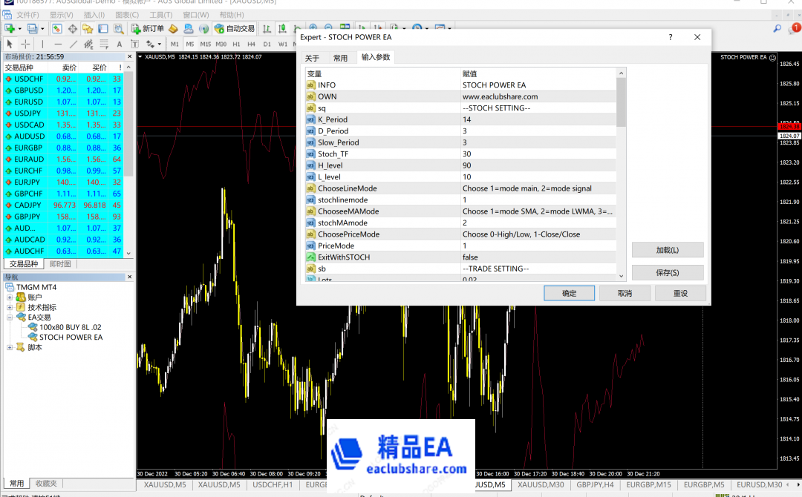Click 确定 to confirm EA inputs
This screenshot has width=802, height=497.
[x=569, y=292]
